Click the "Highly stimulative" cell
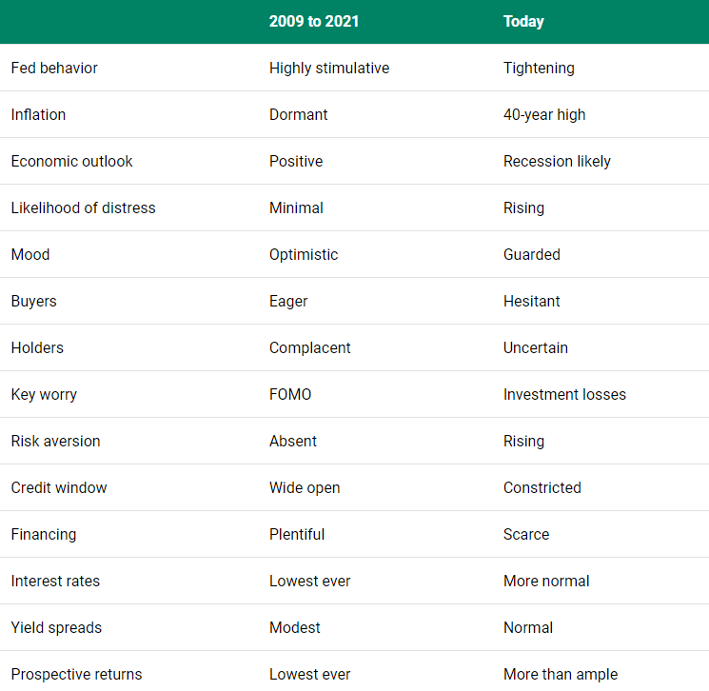Screen dimensions: 709x691 coord(329,68)
